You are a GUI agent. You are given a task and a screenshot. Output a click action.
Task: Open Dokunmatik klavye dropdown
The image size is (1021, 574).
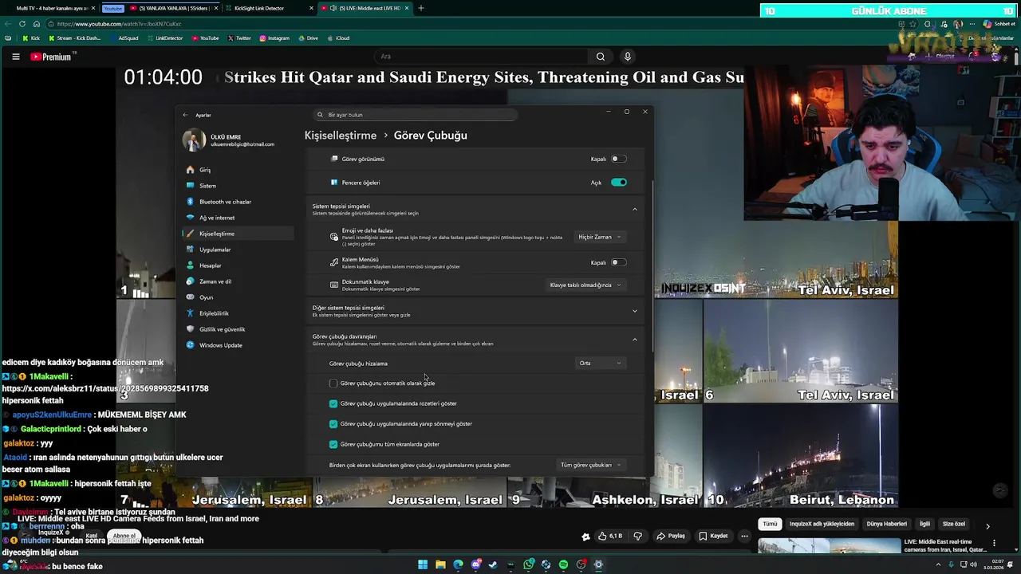coord(585,285)
